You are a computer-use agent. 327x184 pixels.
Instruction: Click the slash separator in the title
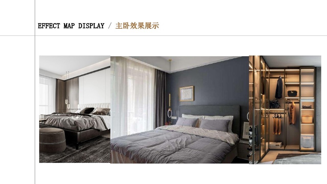point(110,26)
